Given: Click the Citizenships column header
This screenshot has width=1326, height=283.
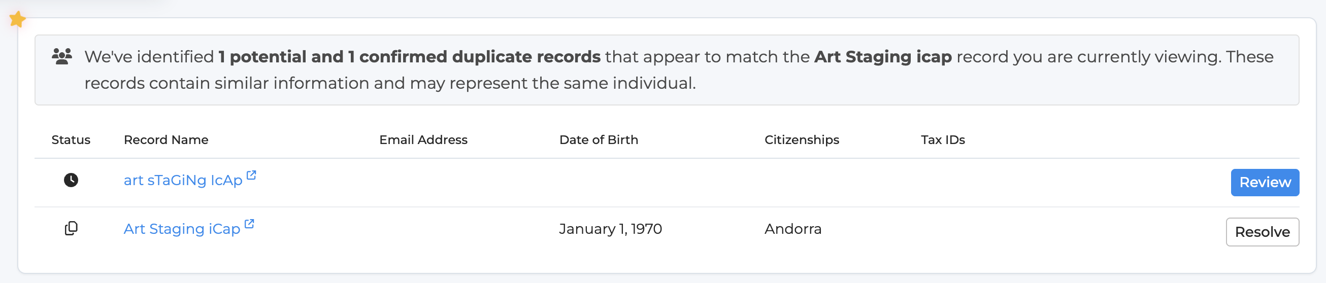Looking at the screenshot, I should pyautogui.click(x=802, y=140).
